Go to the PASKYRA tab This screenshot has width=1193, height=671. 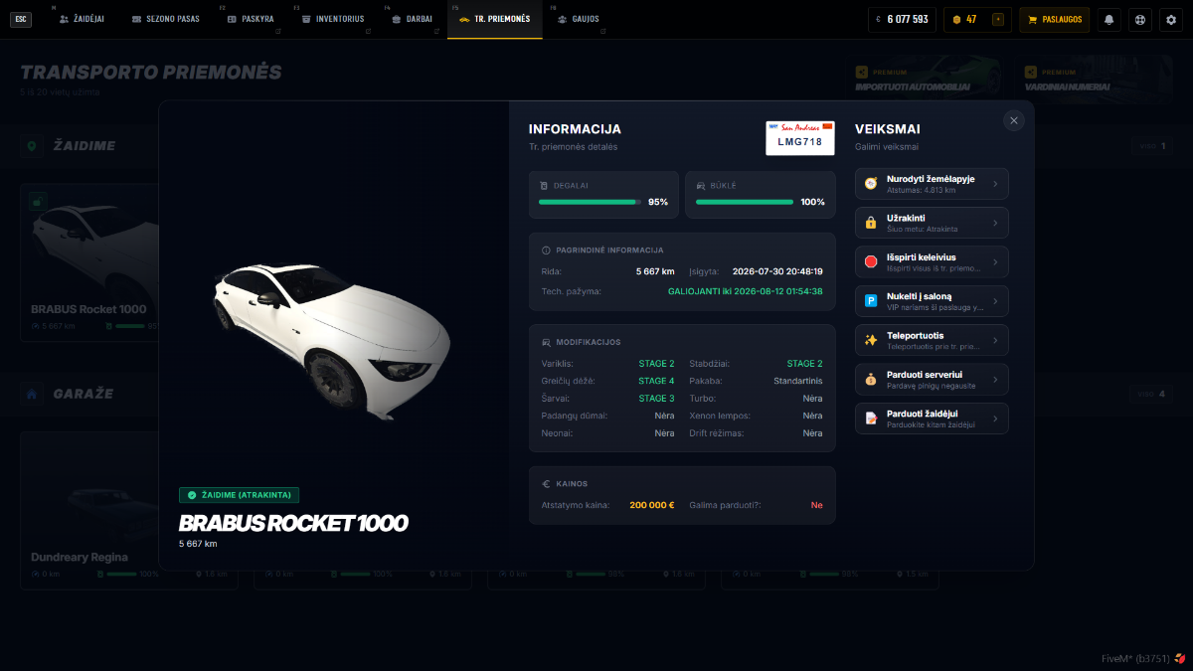(251, 19)
